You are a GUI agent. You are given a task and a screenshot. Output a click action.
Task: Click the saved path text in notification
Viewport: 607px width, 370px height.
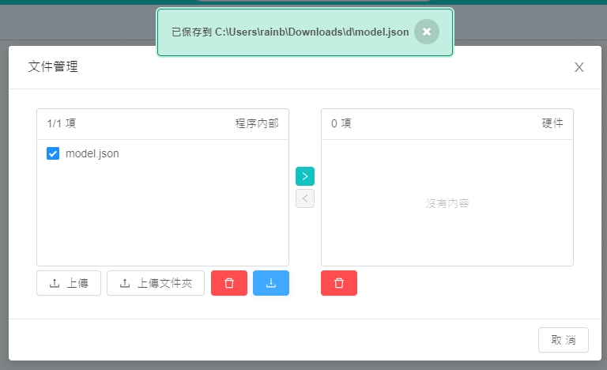290,32
